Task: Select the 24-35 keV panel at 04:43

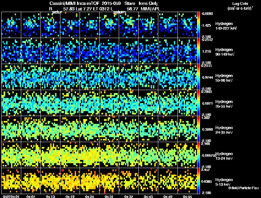Action: tap(148, 129)
